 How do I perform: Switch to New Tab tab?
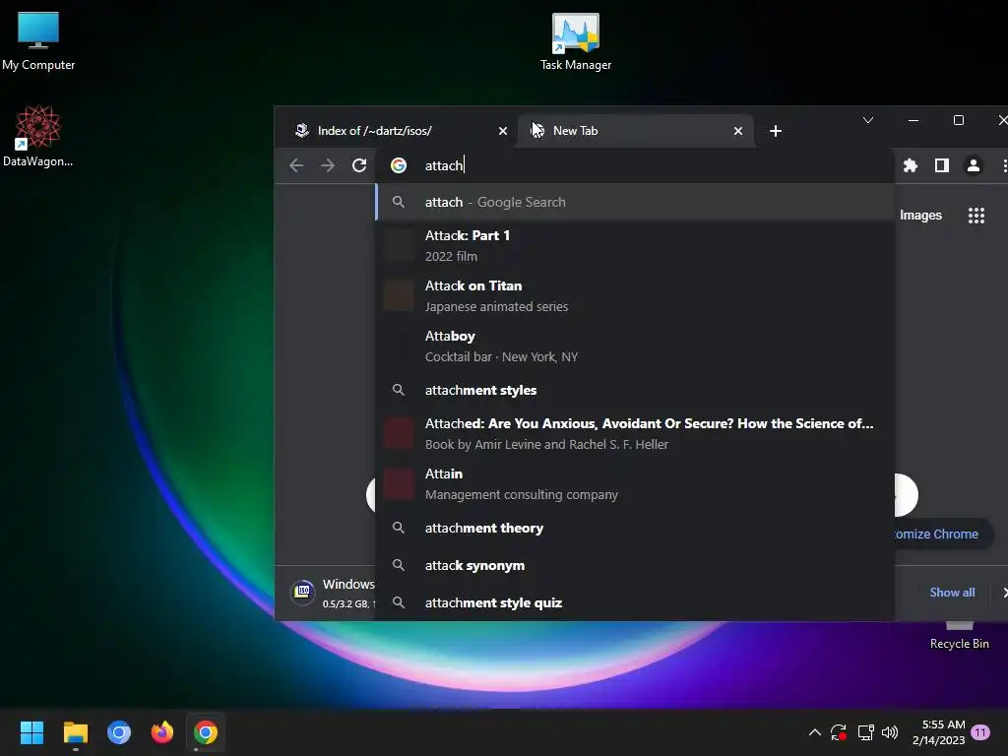tap(635, 131)
